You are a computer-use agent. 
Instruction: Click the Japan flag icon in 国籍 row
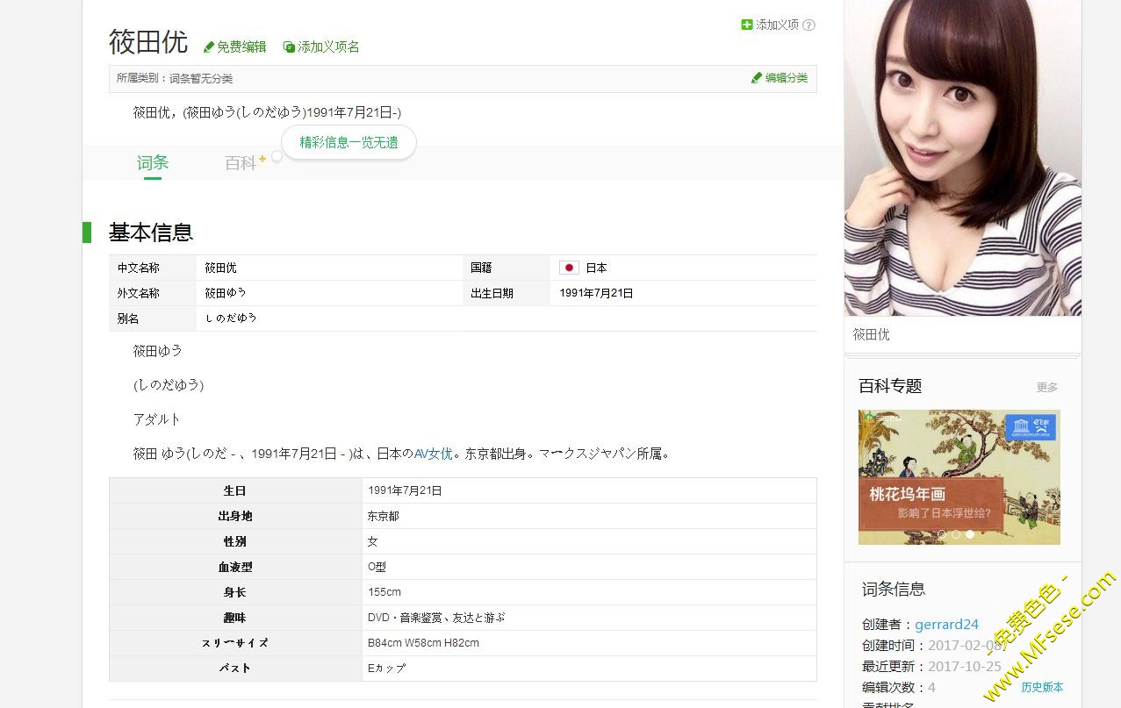[x=569, y=268]
